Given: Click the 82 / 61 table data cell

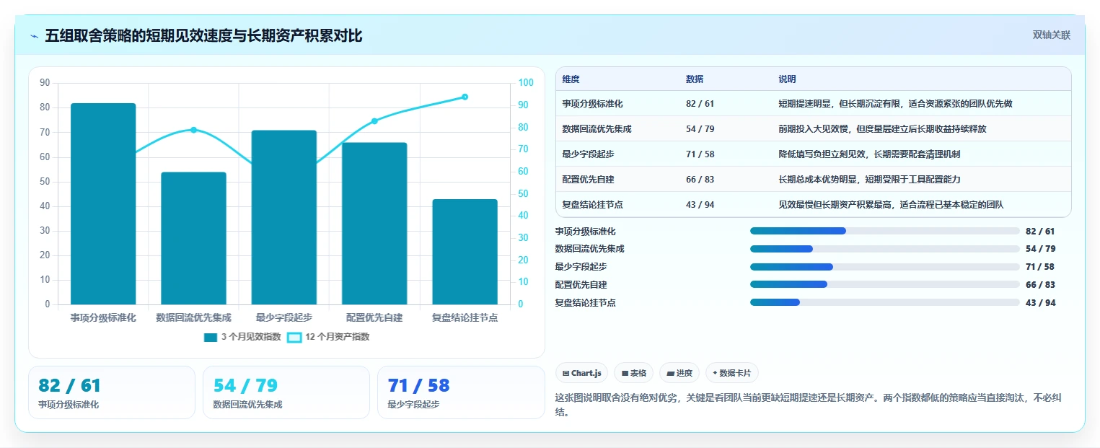Looking at the screenshot, I should [700, 104].
